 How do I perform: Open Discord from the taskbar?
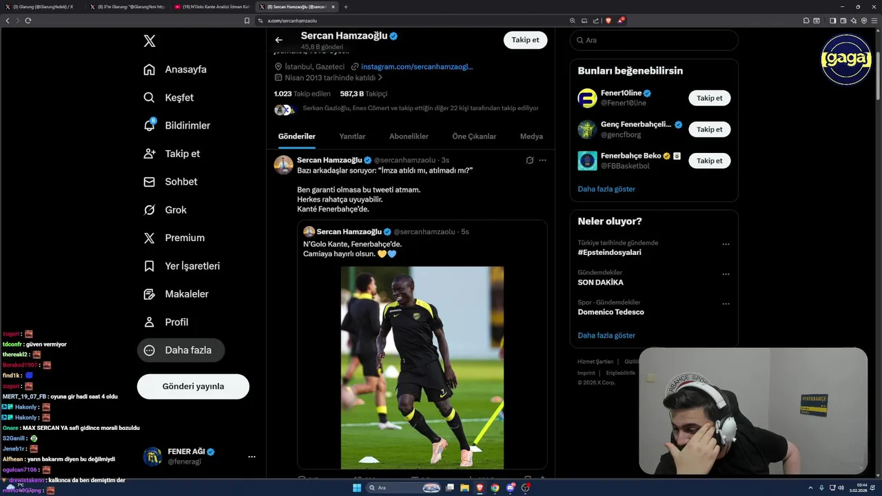[511, 488]
